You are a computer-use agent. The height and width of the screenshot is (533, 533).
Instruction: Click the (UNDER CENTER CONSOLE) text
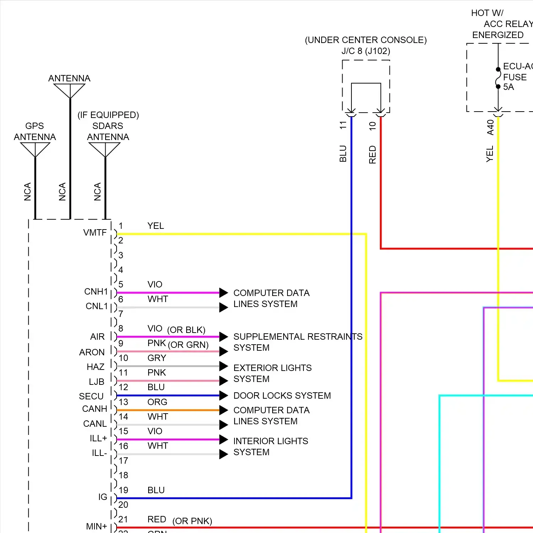coord(366,40)
